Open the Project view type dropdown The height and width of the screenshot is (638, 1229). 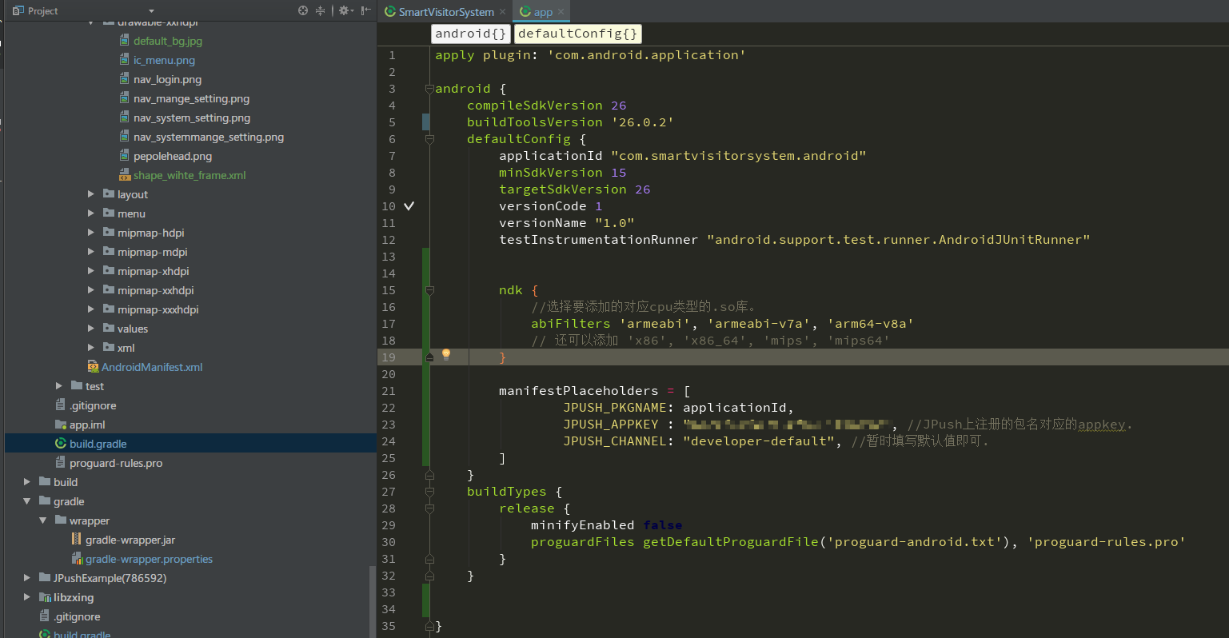pyautogui.click(x=151, y=11)
